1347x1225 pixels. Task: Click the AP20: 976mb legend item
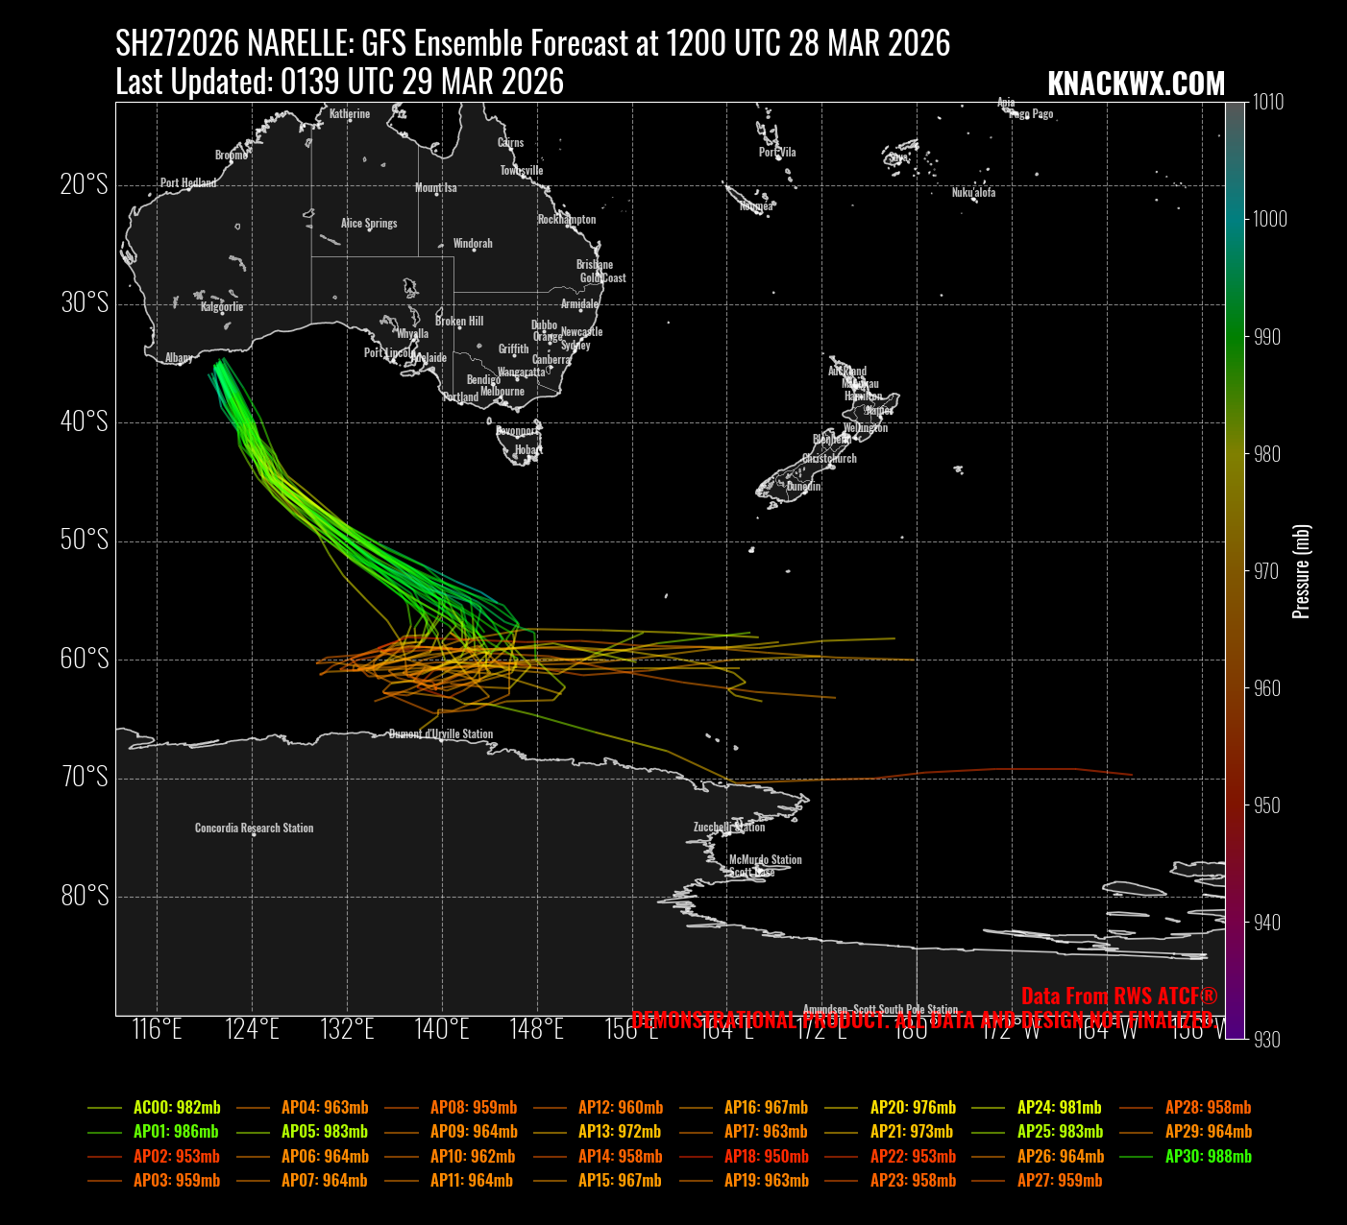pos(913,1107)
